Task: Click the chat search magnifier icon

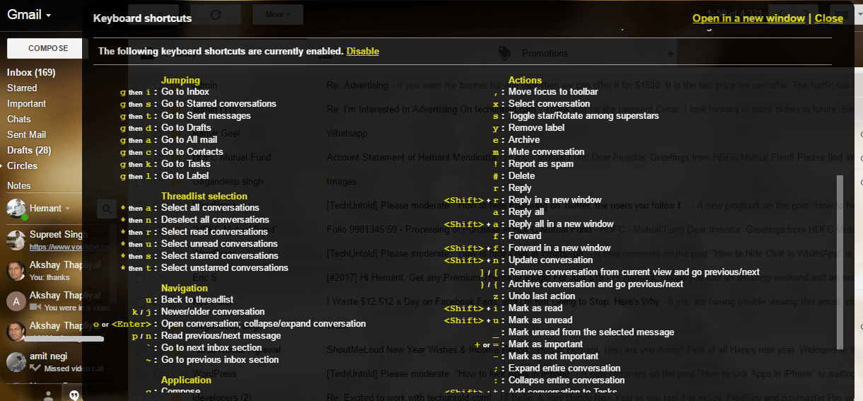Action: (x=106, y=209)
